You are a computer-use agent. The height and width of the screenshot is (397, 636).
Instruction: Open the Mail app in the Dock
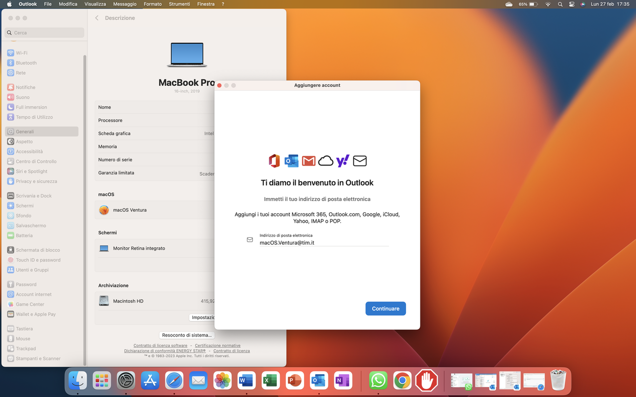pos(198,381)
